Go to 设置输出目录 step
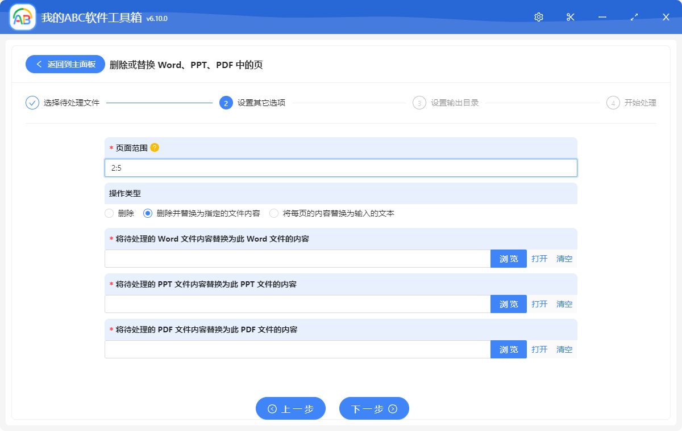Image resolution: width=682 pixels, height=431 pixels. point(455,103)
